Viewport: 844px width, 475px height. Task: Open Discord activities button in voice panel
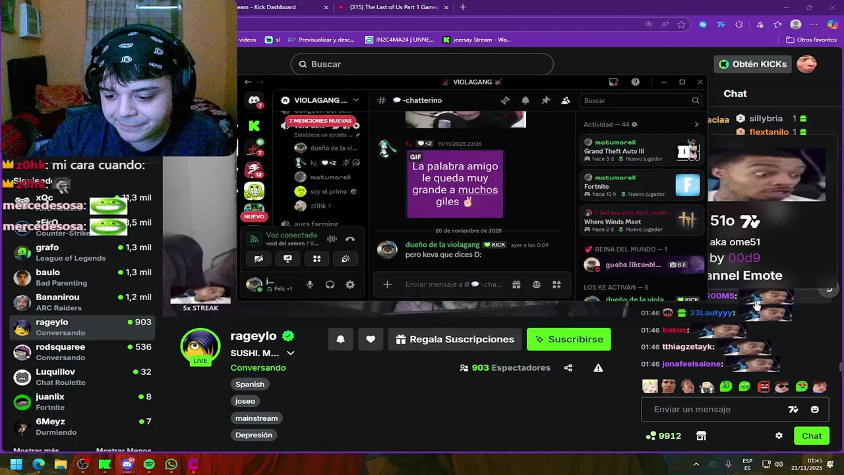pos(316,259)
